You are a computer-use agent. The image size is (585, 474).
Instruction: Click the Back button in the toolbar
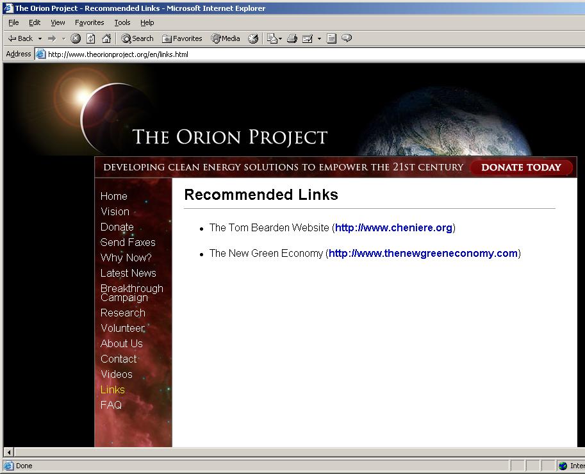[21, 38]
